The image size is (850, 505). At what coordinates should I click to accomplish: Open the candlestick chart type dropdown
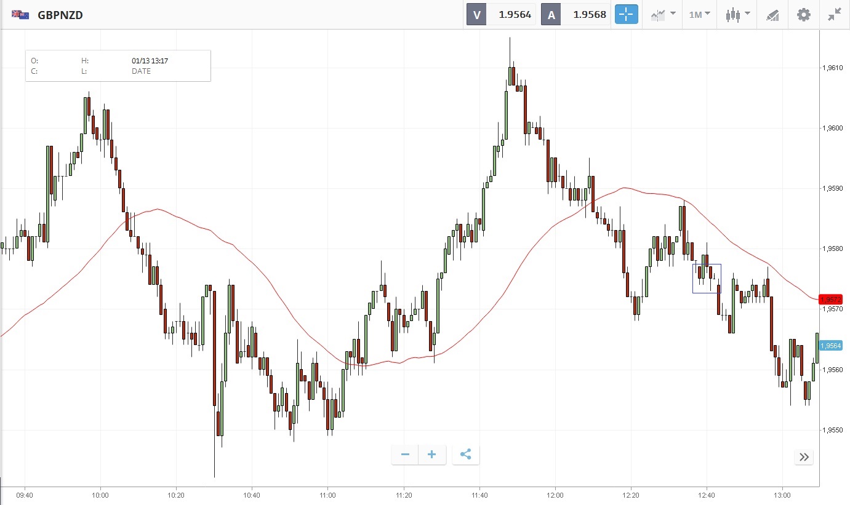pos(737,15)
